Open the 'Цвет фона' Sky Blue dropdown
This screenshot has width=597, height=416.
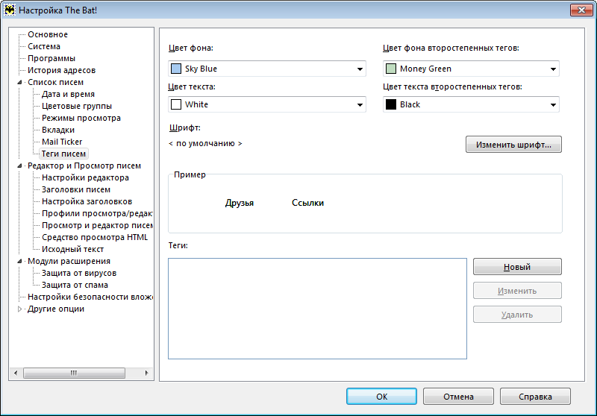[267, 69]
